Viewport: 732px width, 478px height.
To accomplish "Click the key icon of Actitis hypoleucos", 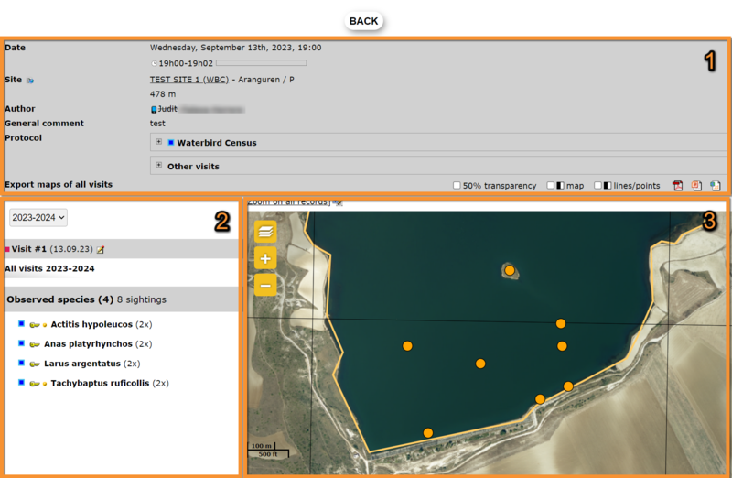I will click(35, 325).
